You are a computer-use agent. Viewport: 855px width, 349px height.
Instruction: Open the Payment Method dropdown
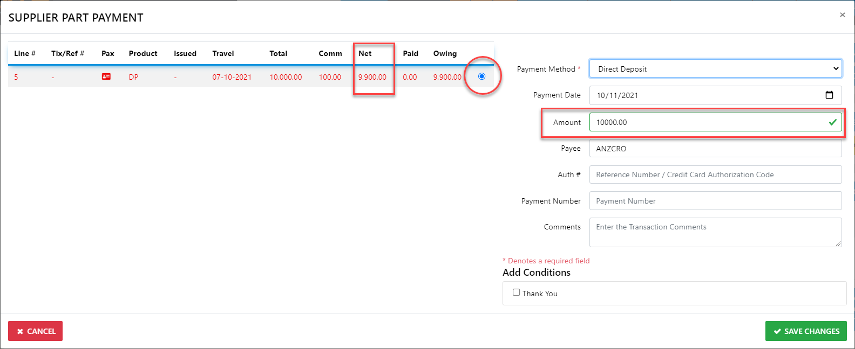click(715, 69)
